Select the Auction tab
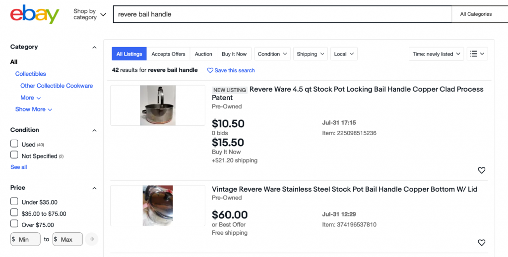The height and width of the screenshot is (257, 508). (x=203, y=54)
